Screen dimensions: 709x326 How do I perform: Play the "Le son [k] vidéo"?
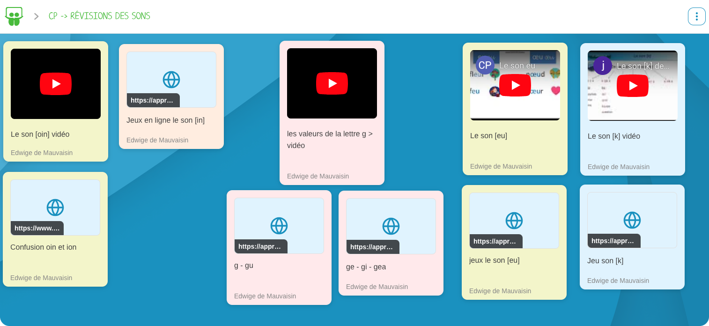tap(632, 86)
